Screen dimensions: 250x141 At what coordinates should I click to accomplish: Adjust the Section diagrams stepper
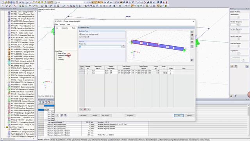click(x=238, y=39)
